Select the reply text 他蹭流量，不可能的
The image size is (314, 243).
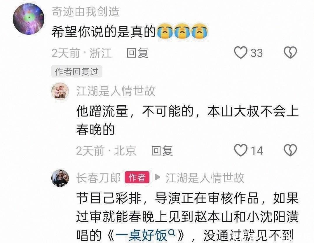pyautogui.click(x=135, y=111)
